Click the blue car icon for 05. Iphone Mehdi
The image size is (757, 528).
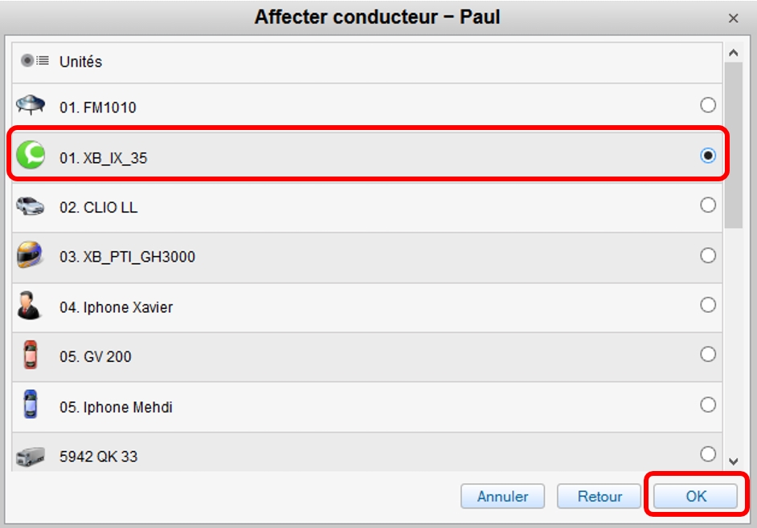[x=31, y=404]
